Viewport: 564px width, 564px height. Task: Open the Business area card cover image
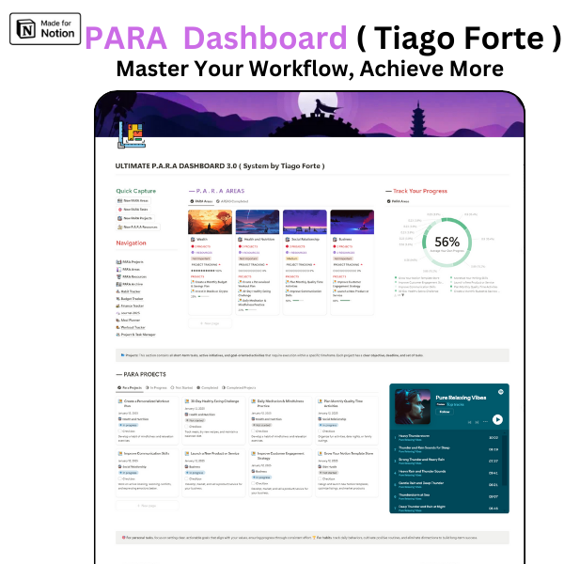click(x=352, y=222)
